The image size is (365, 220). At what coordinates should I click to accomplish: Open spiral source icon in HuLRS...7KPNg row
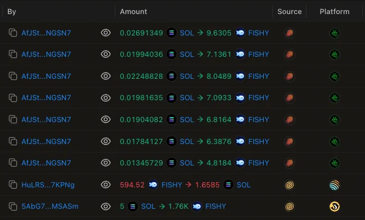(289, 185)
